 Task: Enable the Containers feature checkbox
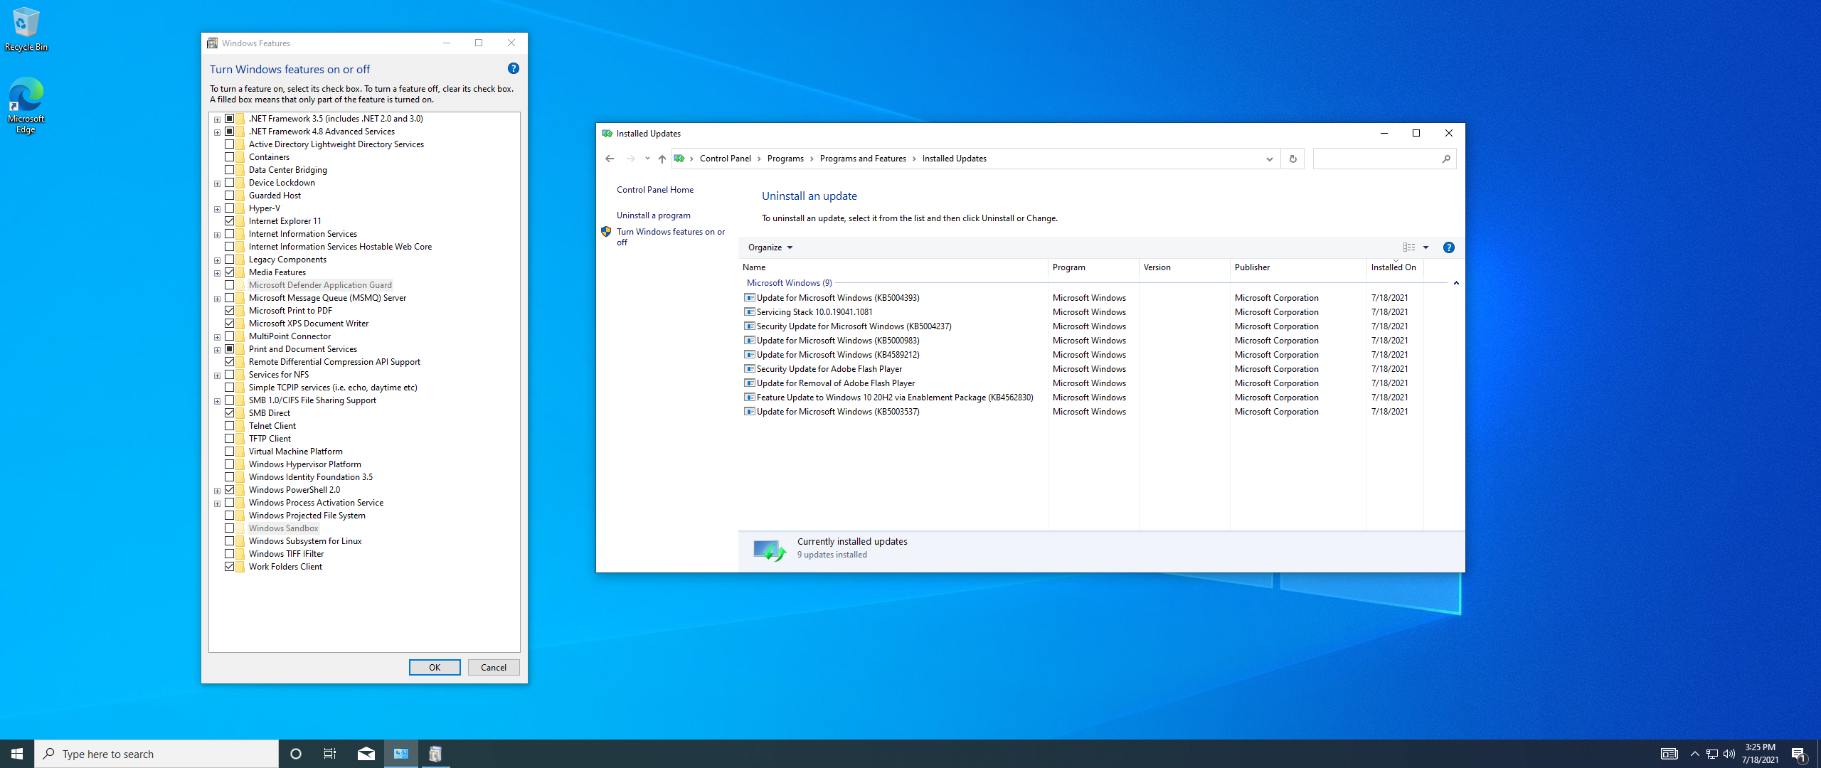pos(230,157)
